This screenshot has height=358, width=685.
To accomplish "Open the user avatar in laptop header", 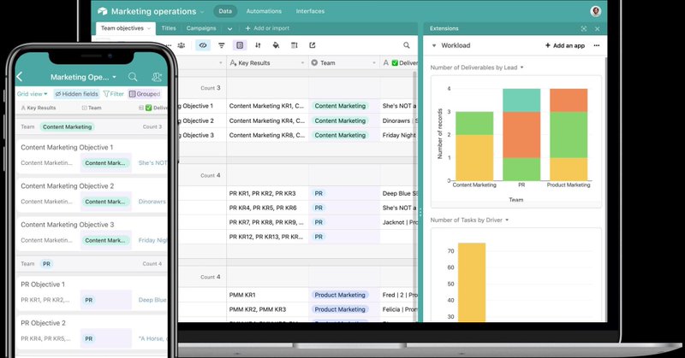I will click(595, 11).
